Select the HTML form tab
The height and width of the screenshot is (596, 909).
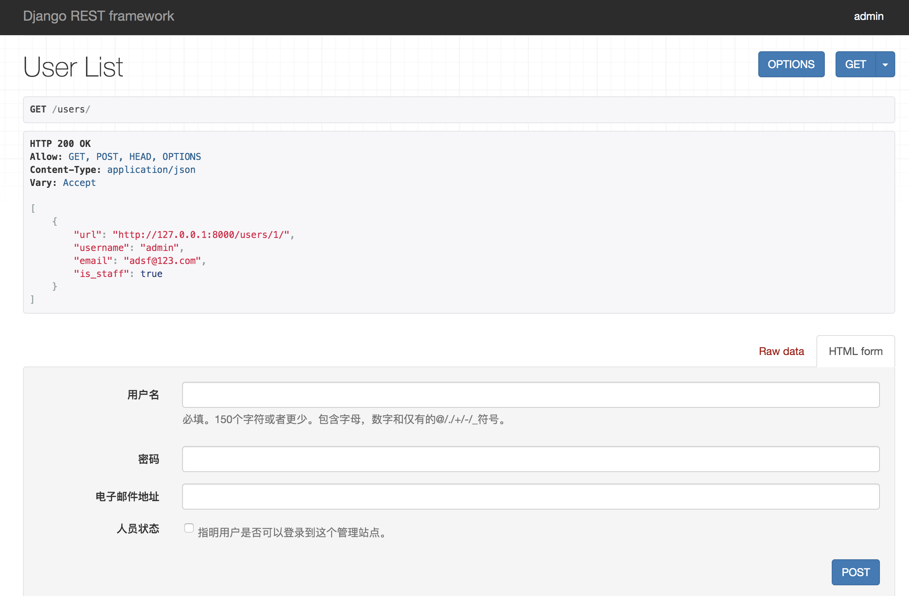click(x=855, y=351)
